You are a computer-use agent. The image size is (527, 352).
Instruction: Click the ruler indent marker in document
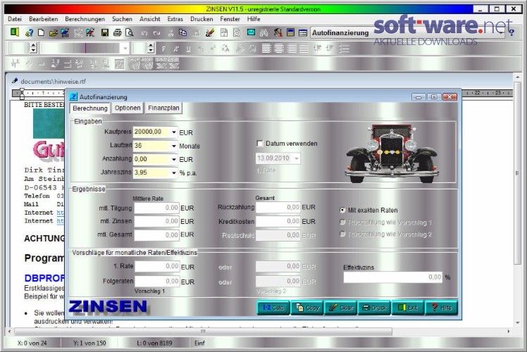22,94
